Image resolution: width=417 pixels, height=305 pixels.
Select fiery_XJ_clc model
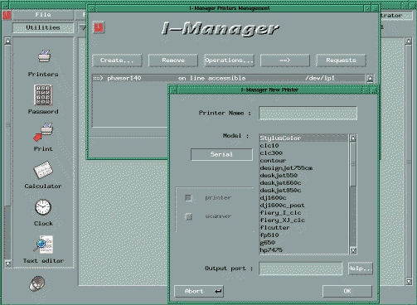click(303, 220)
